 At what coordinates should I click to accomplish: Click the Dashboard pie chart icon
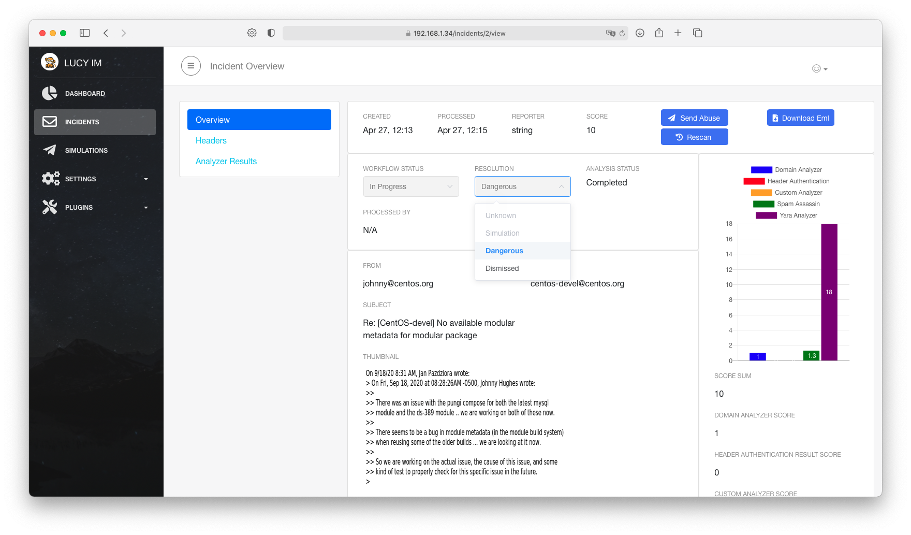50,93
